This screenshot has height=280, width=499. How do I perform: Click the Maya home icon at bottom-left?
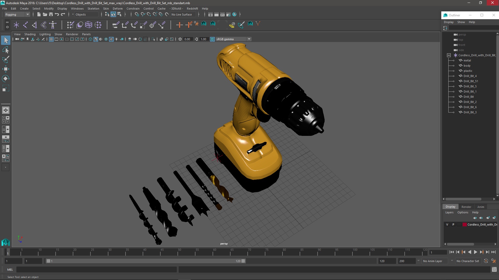(5, 242)
